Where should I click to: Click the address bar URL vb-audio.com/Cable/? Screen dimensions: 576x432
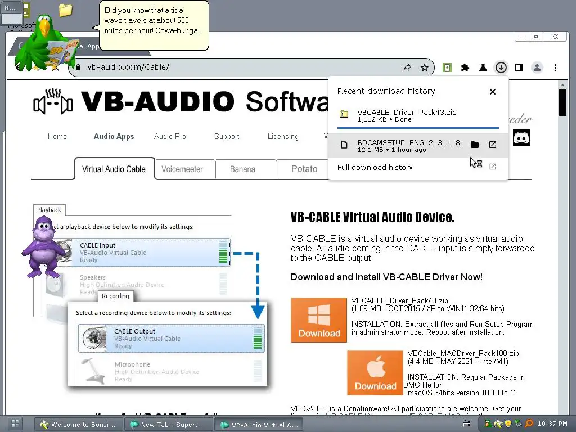(128, 67)
